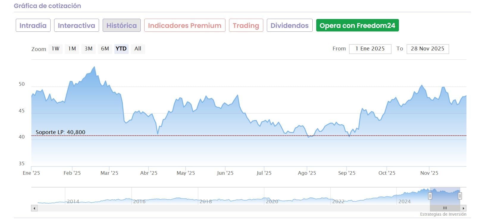Open the Dividendos tab

pyautogui.click(x=289, y=26)
